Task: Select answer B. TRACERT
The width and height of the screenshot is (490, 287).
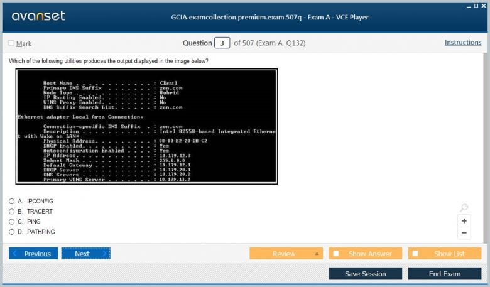Action: (12, 212)
